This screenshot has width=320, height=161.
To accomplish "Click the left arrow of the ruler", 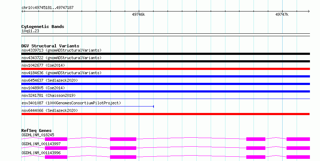I will pyautogui.click(x=23, y=11).
